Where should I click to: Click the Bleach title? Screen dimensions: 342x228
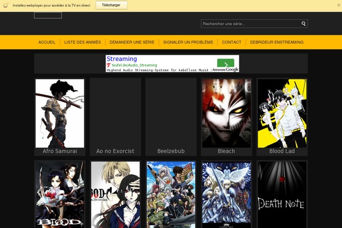(226, 151)
